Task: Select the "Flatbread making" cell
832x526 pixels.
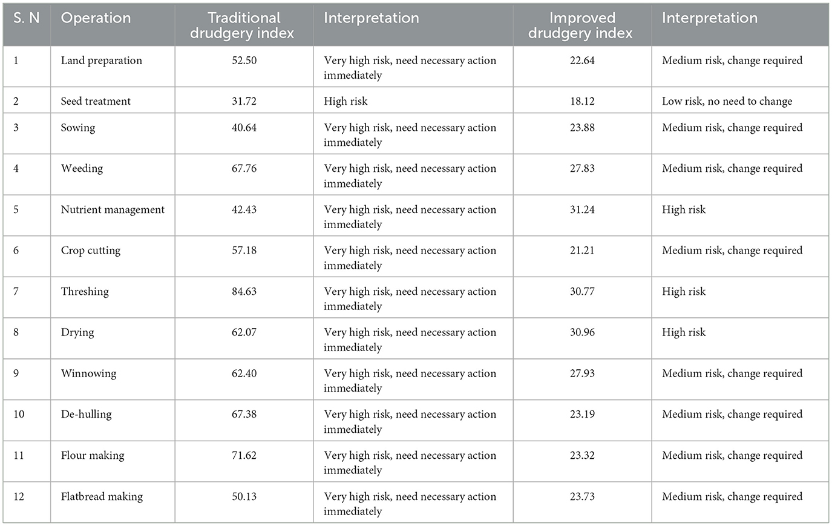Action: [102, 496]
